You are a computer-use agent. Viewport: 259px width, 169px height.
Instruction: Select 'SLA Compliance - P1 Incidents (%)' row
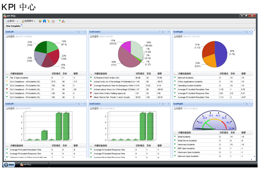(46, 89)
